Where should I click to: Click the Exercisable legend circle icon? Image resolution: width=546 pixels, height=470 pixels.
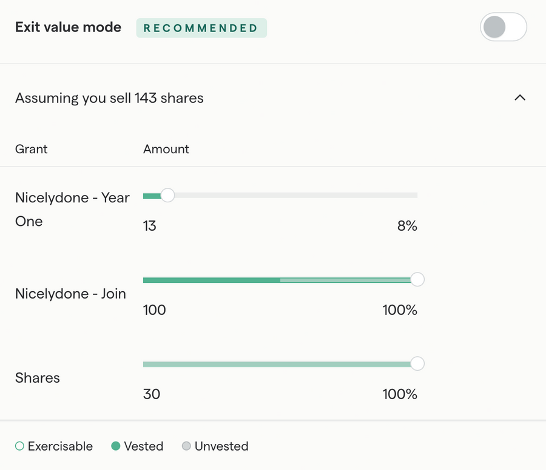point(19,446)
